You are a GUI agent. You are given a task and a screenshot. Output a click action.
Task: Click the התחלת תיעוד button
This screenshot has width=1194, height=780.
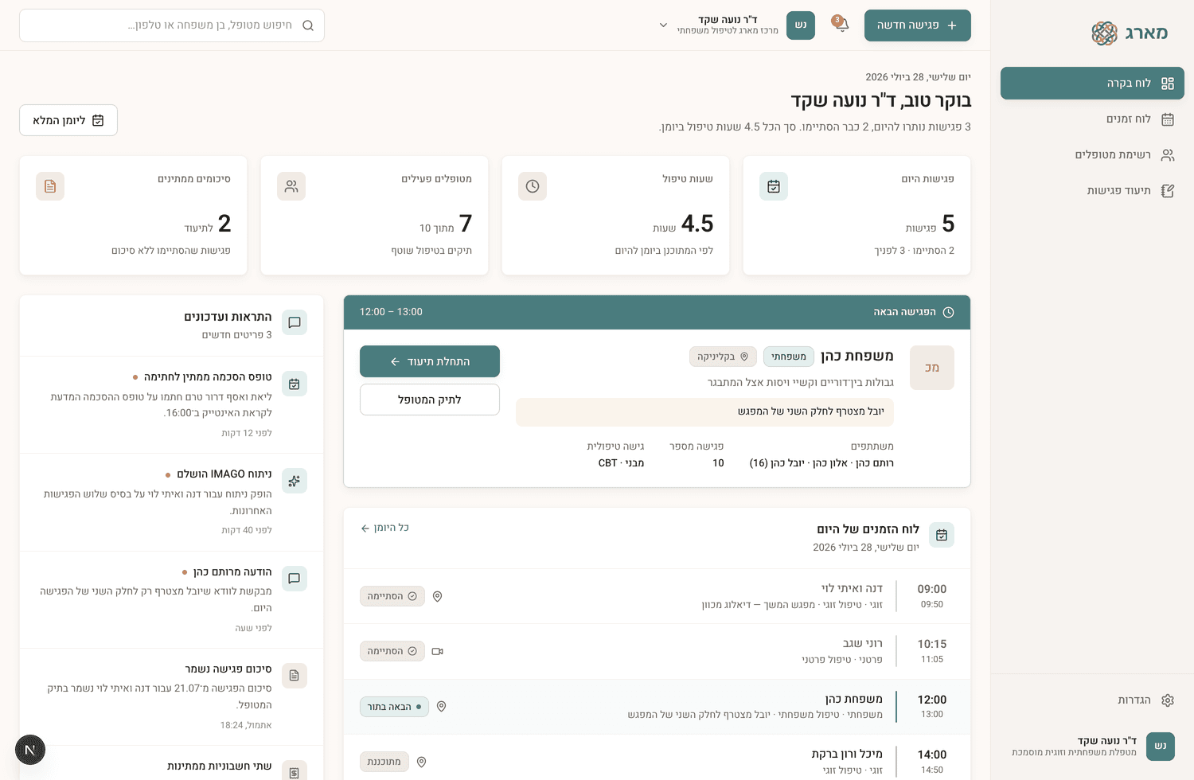click(430, 361)
